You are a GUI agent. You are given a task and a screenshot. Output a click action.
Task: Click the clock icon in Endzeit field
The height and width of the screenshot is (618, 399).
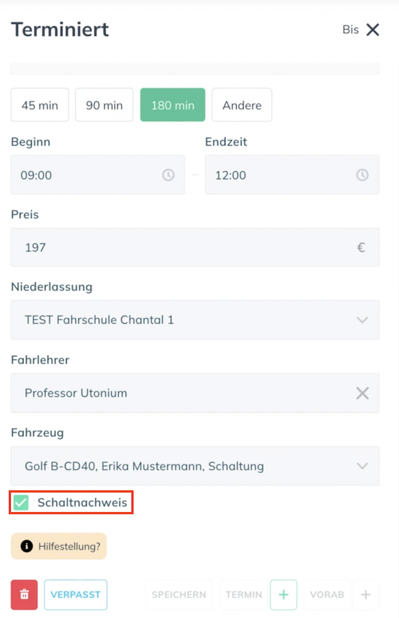coord(362,175)
